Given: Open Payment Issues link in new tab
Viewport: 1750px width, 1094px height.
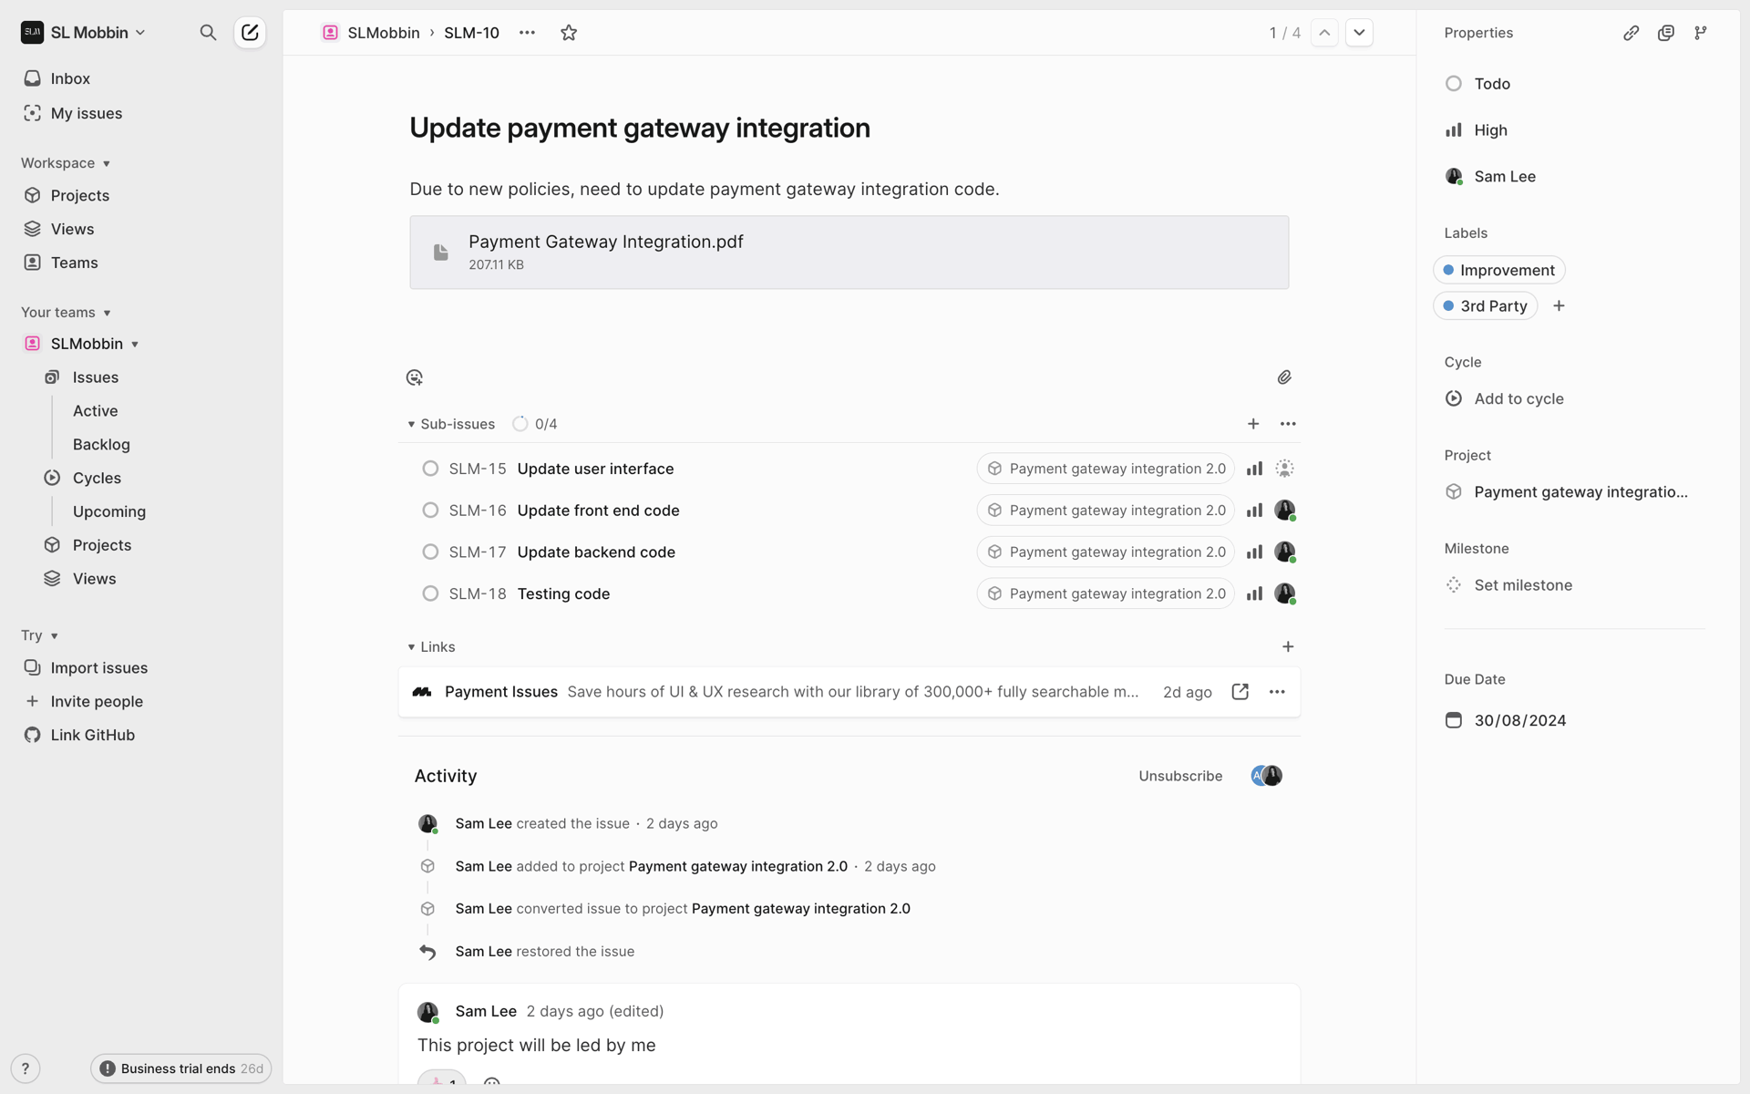Looking at the screenshot, I should (1240, 692).
